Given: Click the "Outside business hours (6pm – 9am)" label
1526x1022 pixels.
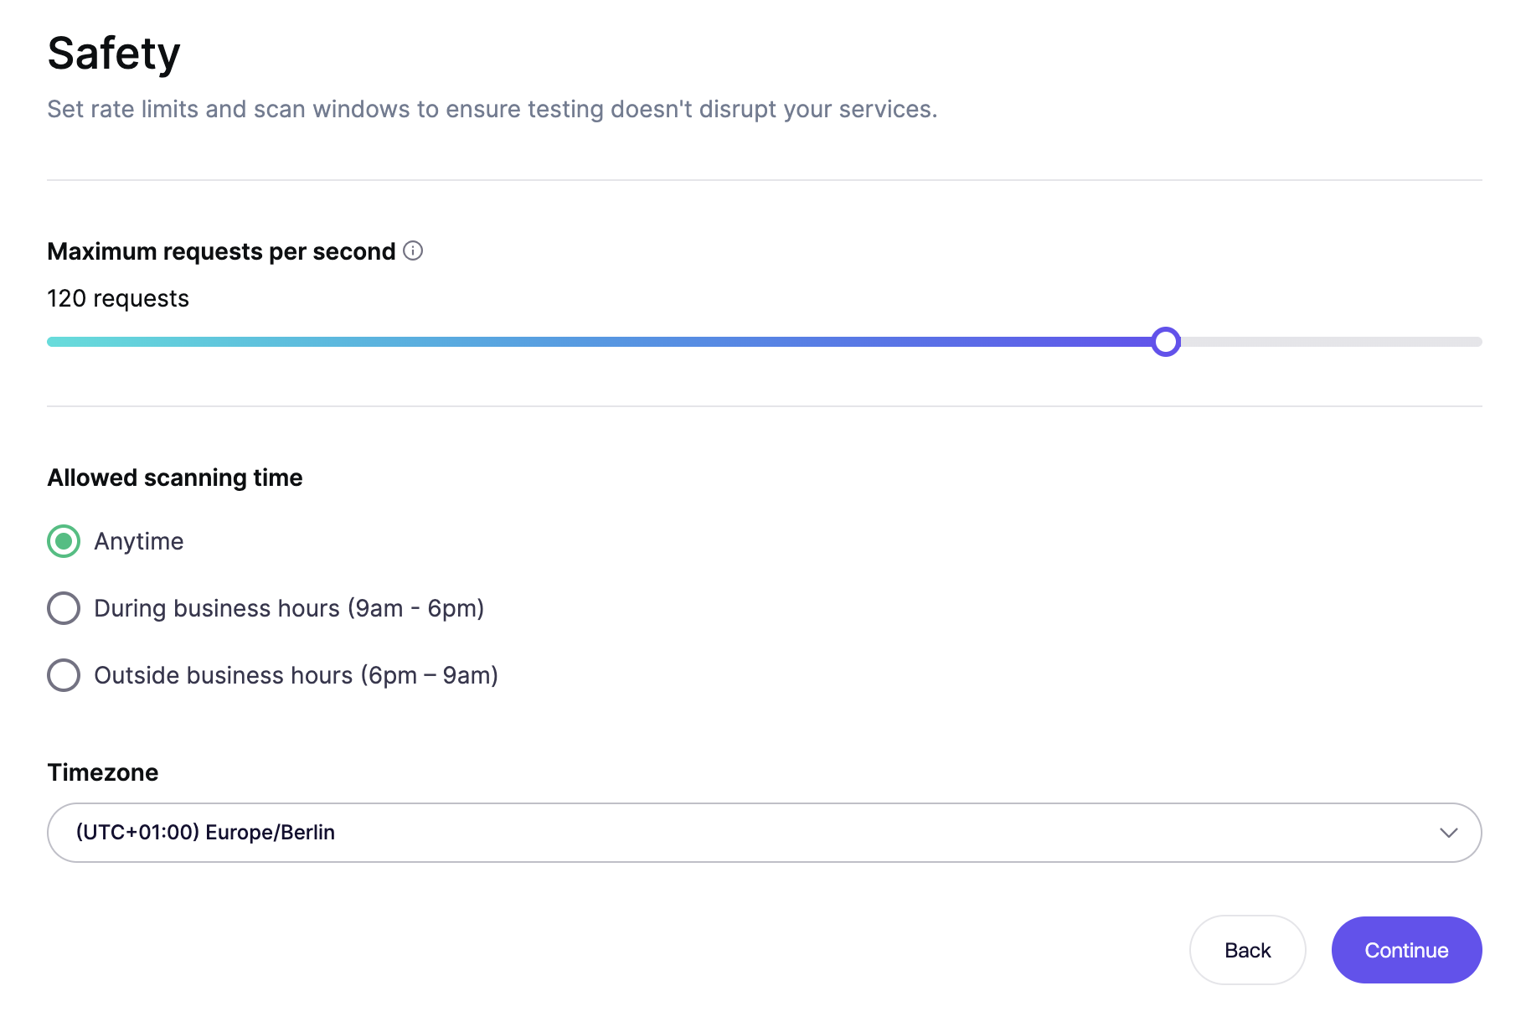Looking at the screenshot, I should coord(296,675).
